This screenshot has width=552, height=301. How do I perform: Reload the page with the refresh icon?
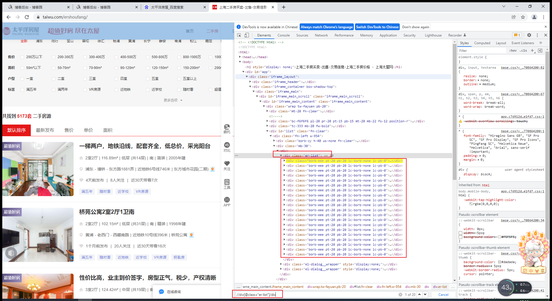(27, 17)
